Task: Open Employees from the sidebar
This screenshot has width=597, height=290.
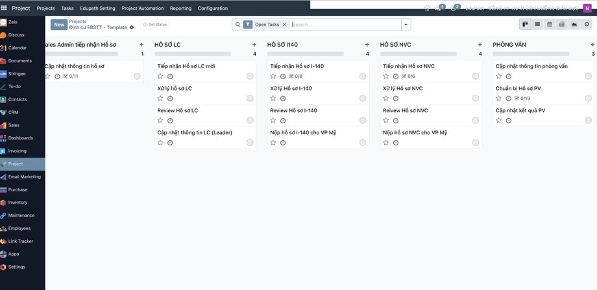Action: [23, 228]
